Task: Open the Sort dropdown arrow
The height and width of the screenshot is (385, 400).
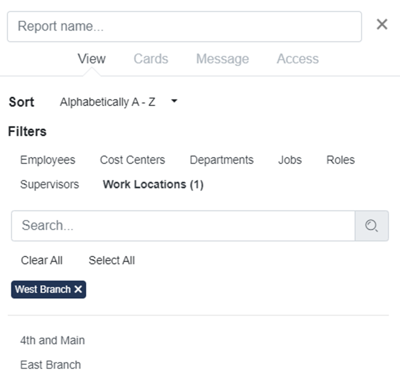Action: 174,101
